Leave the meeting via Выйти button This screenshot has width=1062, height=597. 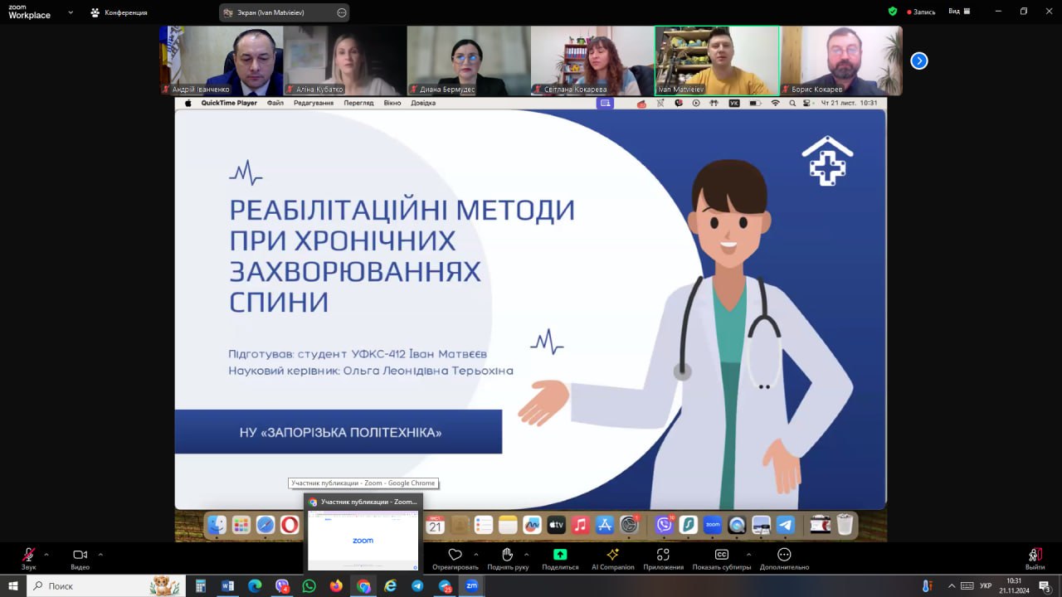coord(1035,556)
